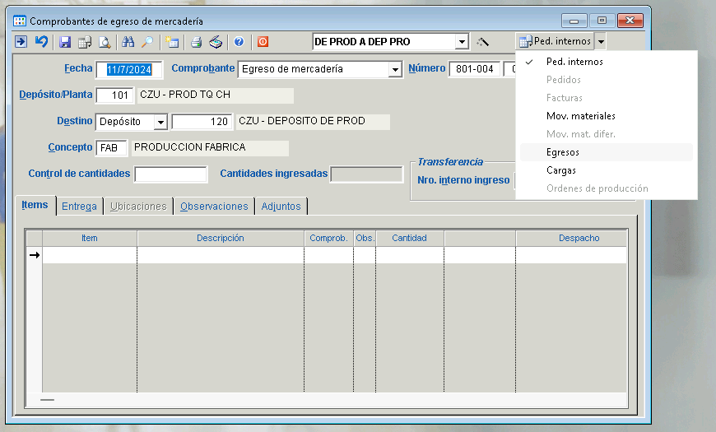Open the Destino type dropdown

(160, 122)
